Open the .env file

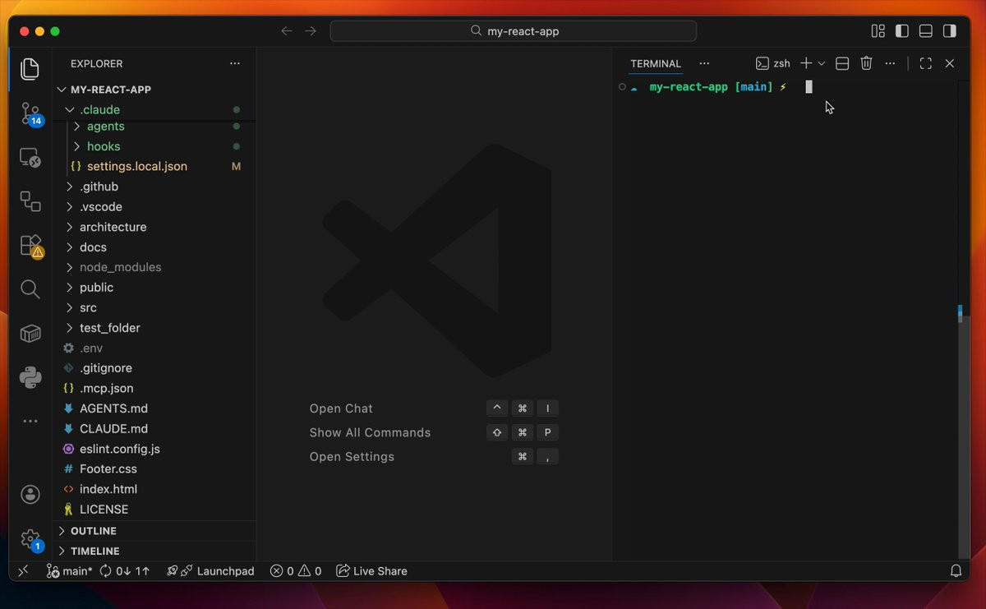pyautogui.click(x=154, y=348)
